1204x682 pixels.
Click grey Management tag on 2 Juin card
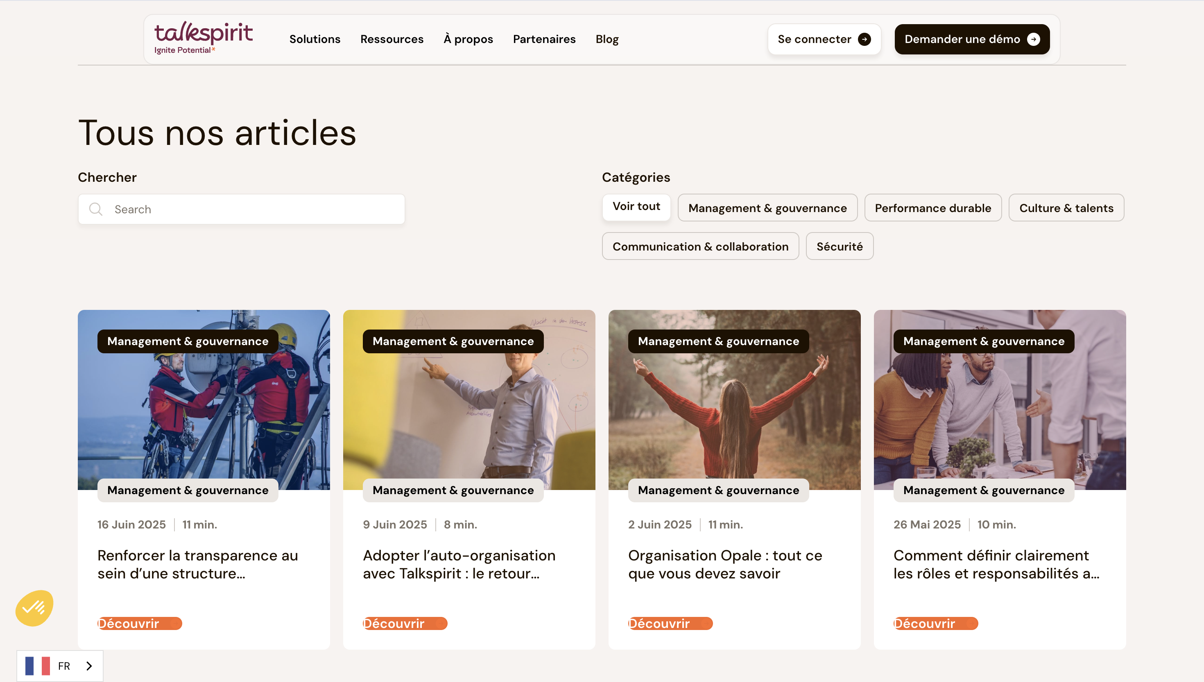tap(719, 490)
